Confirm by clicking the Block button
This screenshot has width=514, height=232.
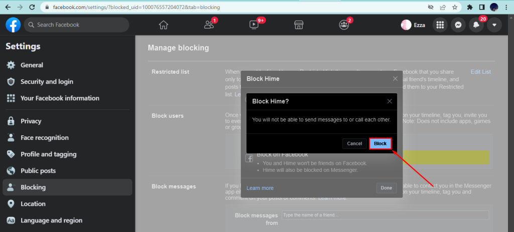click(x=380, y=144)
